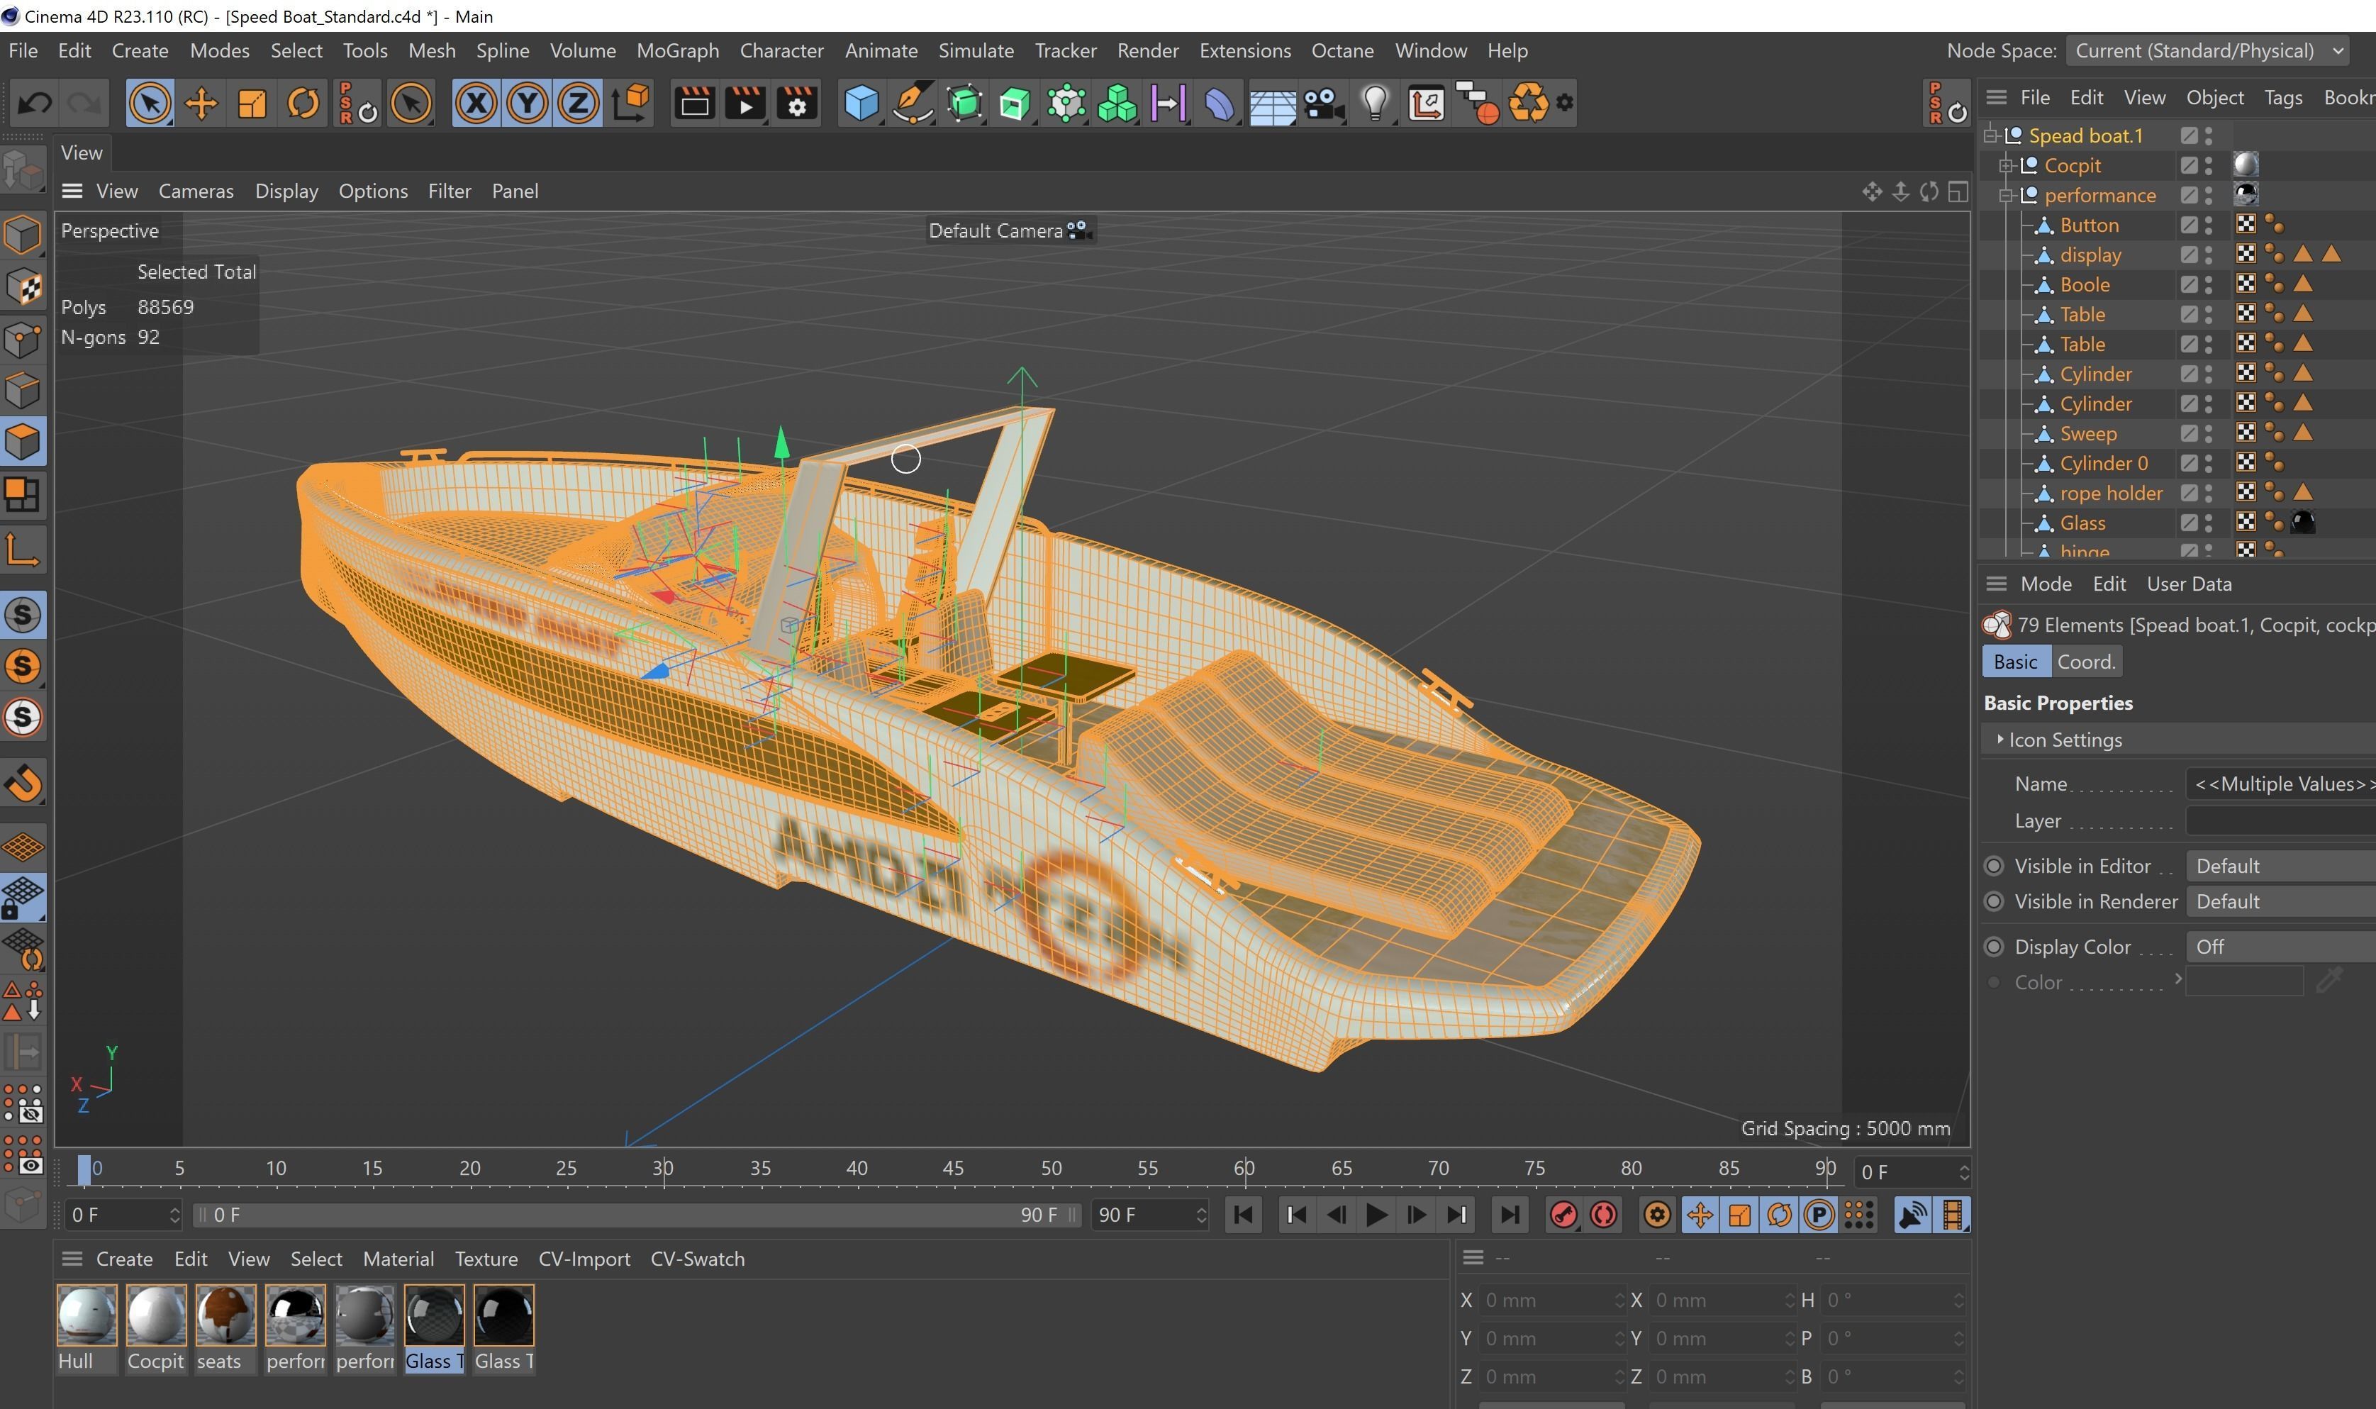Open attribute manager User Data menu

click(x=2189, y=584)
